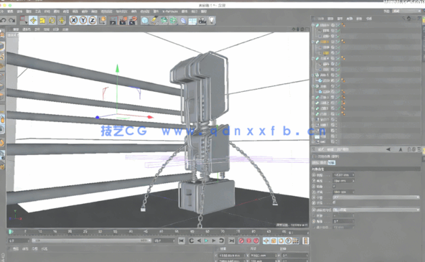Viewport: 425px width, 262px height.
Task: Toggle the Autokeying red button
Action: tap(248, 240)
